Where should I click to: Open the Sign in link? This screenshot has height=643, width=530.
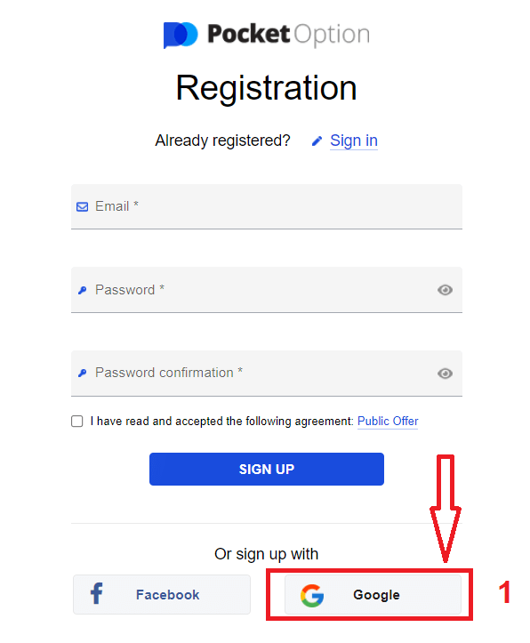[354, 141]
